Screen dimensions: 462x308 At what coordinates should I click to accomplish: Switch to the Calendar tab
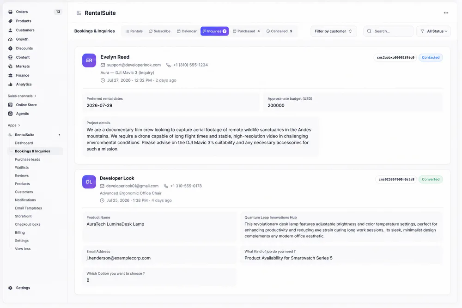[x=187, y=31]
